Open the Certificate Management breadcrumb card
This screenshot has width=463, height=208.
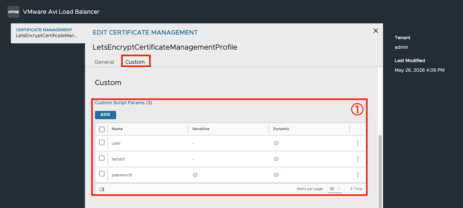pyautogui.click(x=48, y=33)
